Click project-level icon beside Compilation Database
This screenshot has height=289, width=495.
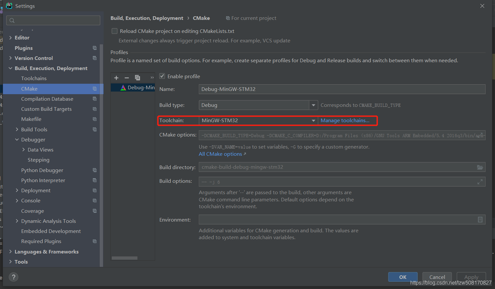pyautogui.click(x=95, y=99)
